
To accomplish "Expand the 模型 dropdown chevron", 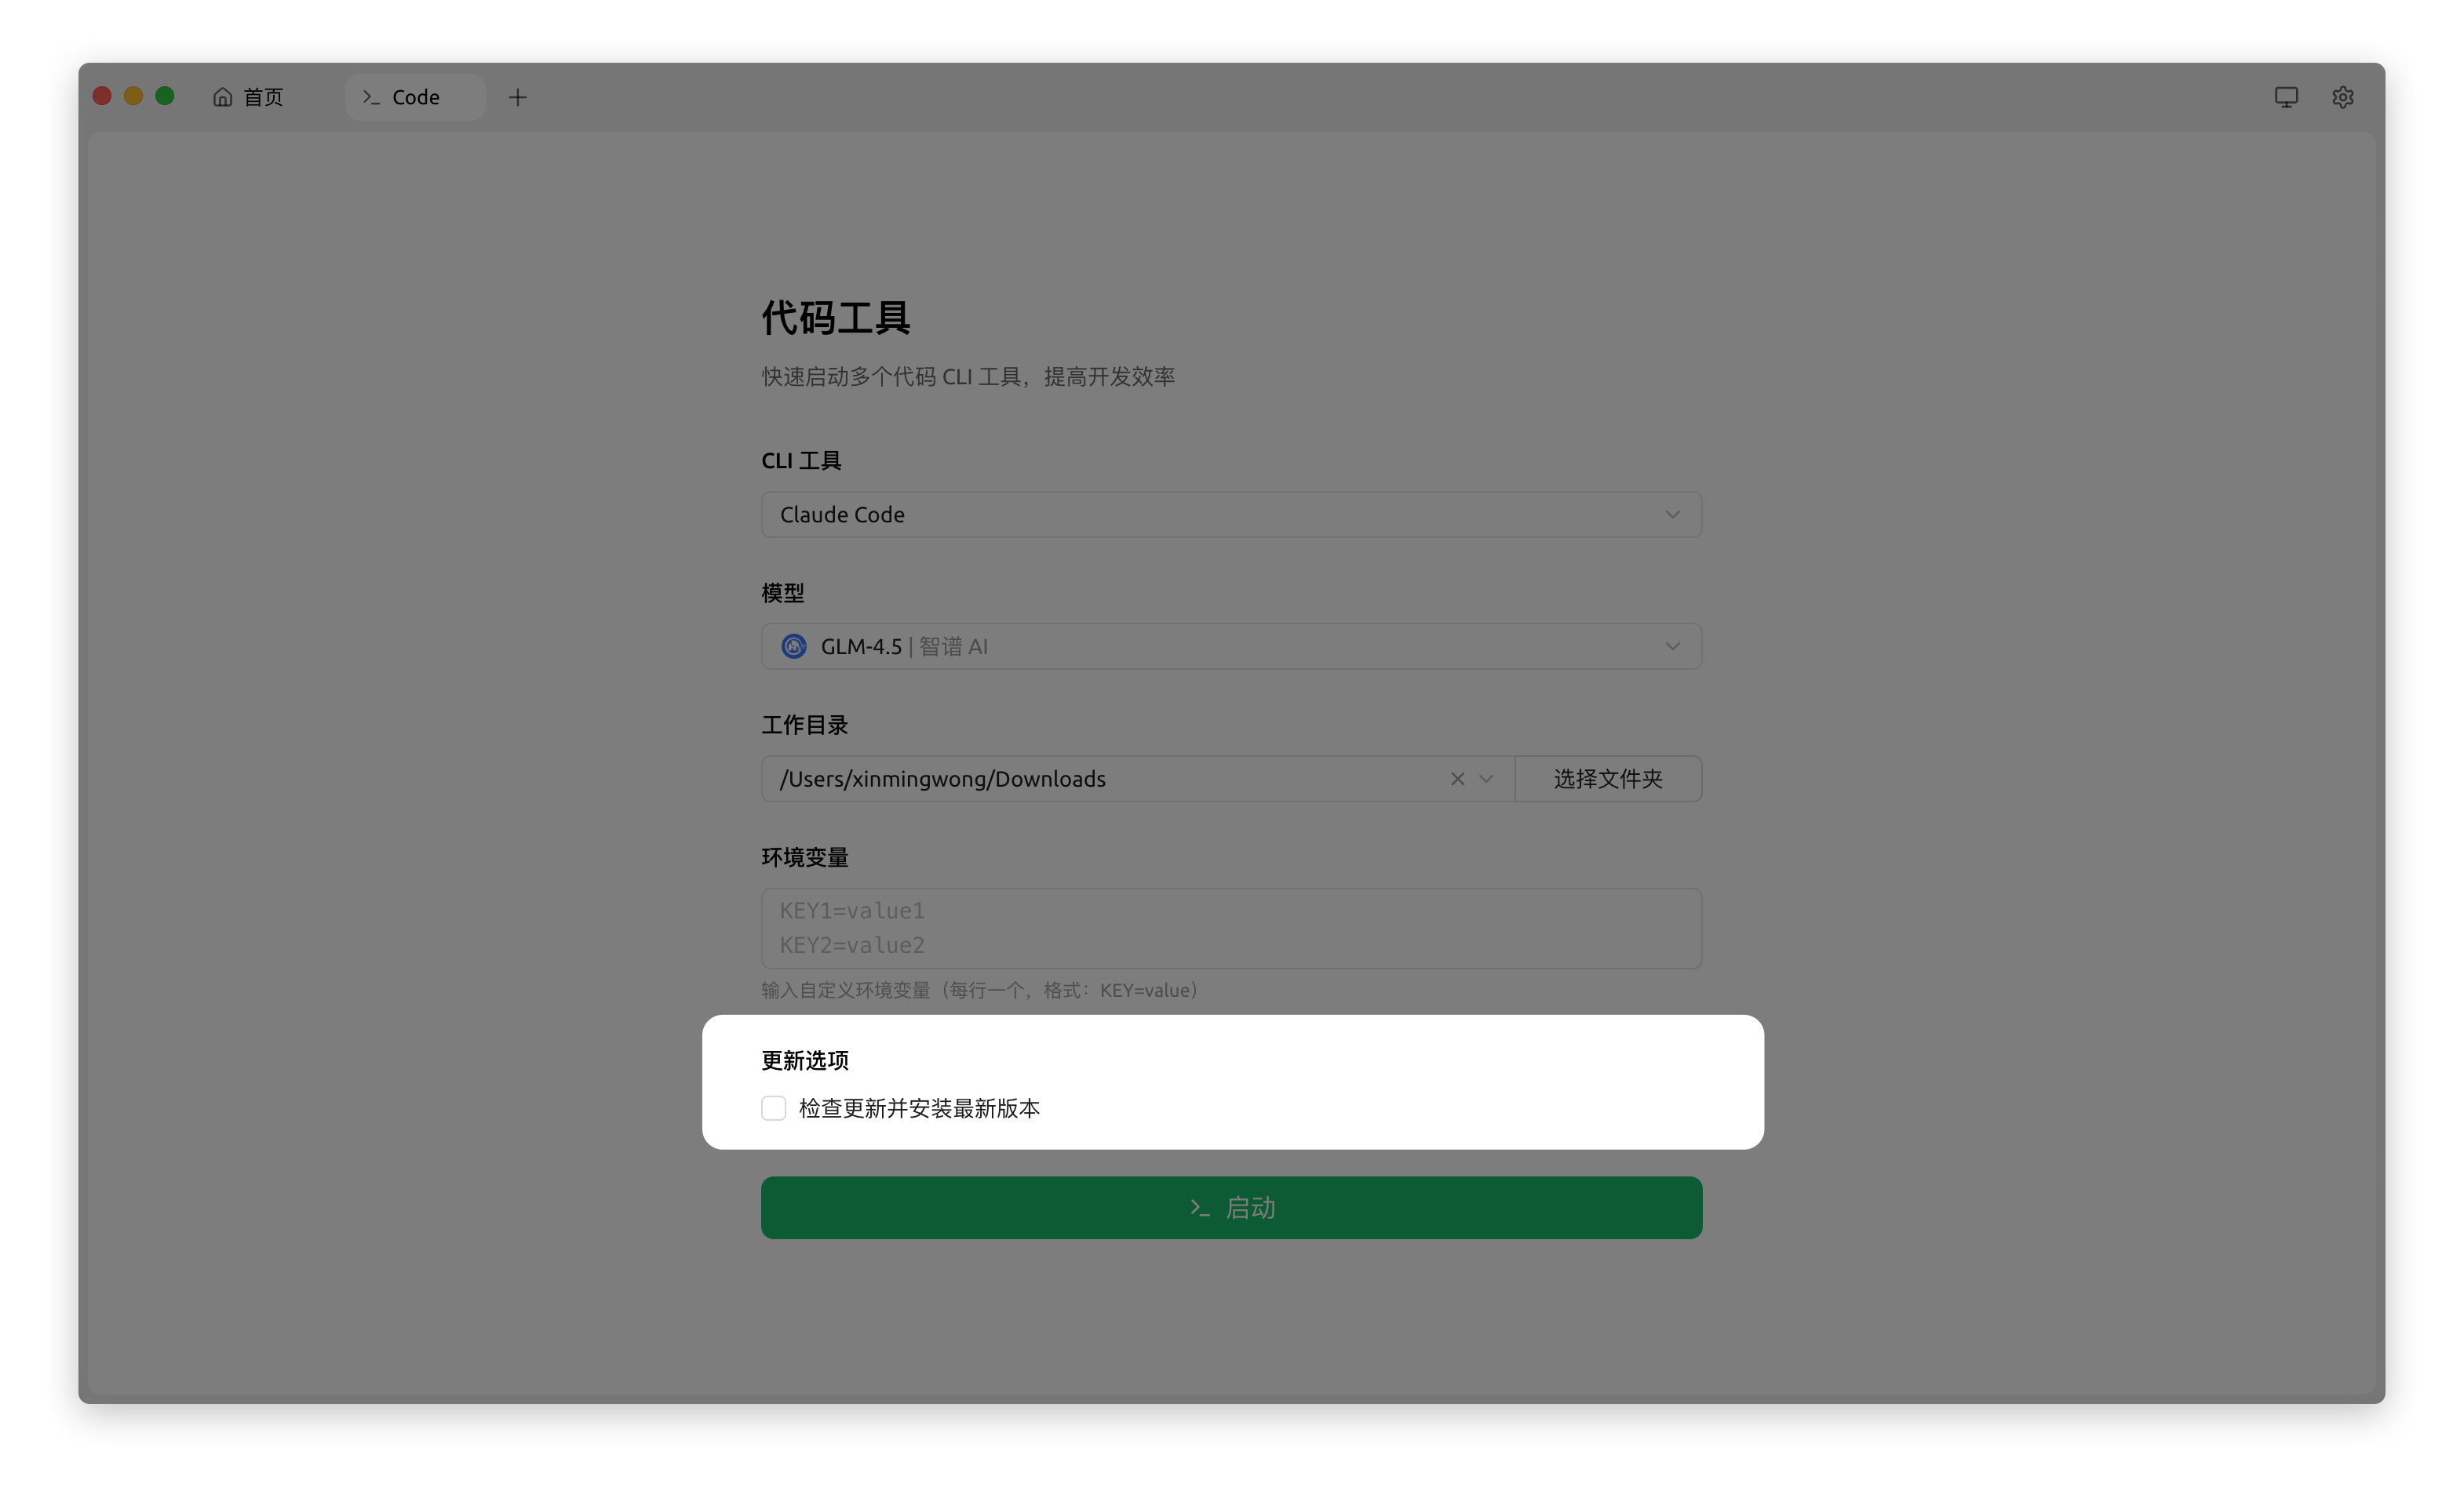I will [1672, 646].
